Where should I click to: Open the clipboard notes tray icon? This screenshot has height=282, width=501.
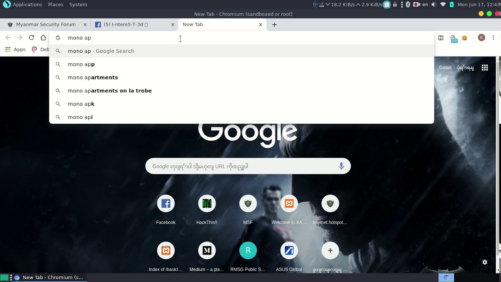(x=387, y=5)
